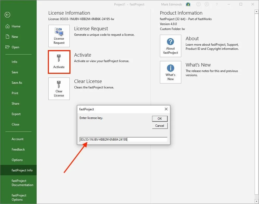Viewport: 259px width, 204px height.
Task: Open the Home backstage page
Action: tap(13, 26)
